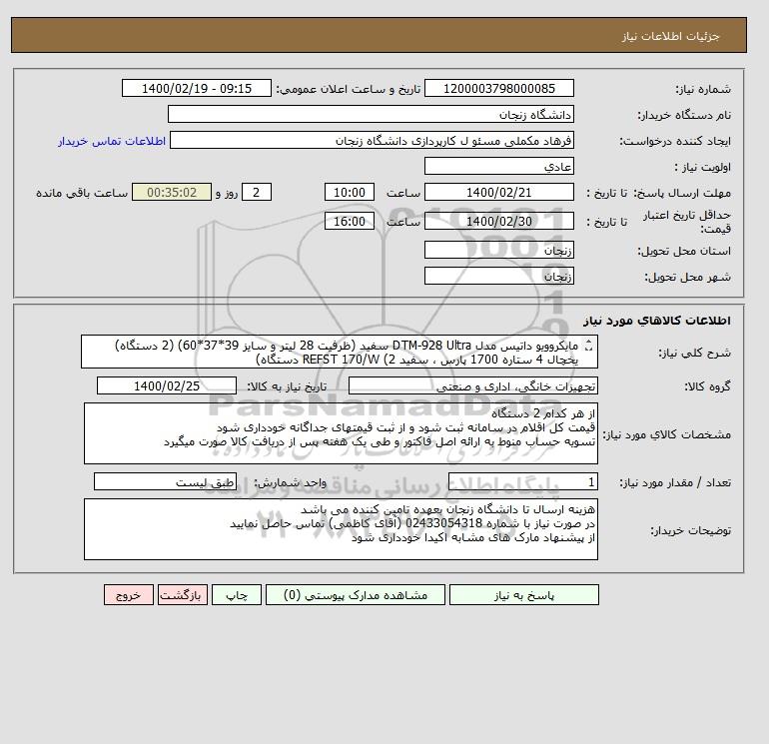Open 'مشاهده مدارک پیوستی (0)' button
769x744 pixels.
coord(356,595)
